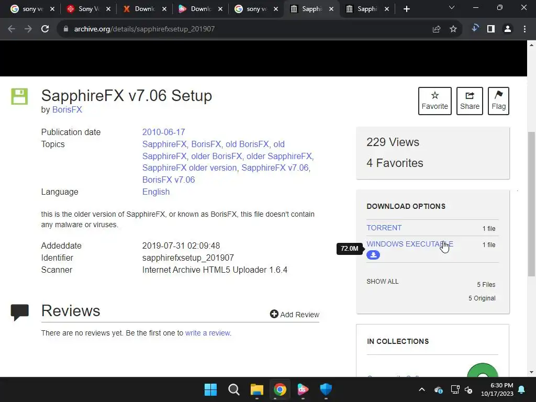Switch to the Sony V tab with red icon

point(88,9)
